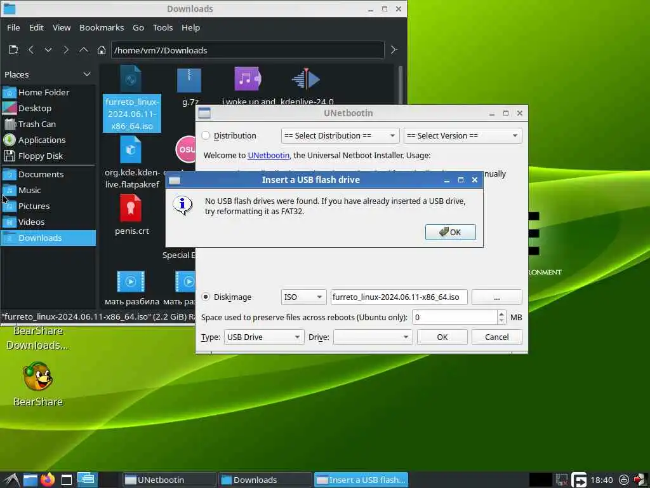This screenshot has height=488, width=650.
Task: Open Documents folder in sidebar
Action: (x=48, y=174)
